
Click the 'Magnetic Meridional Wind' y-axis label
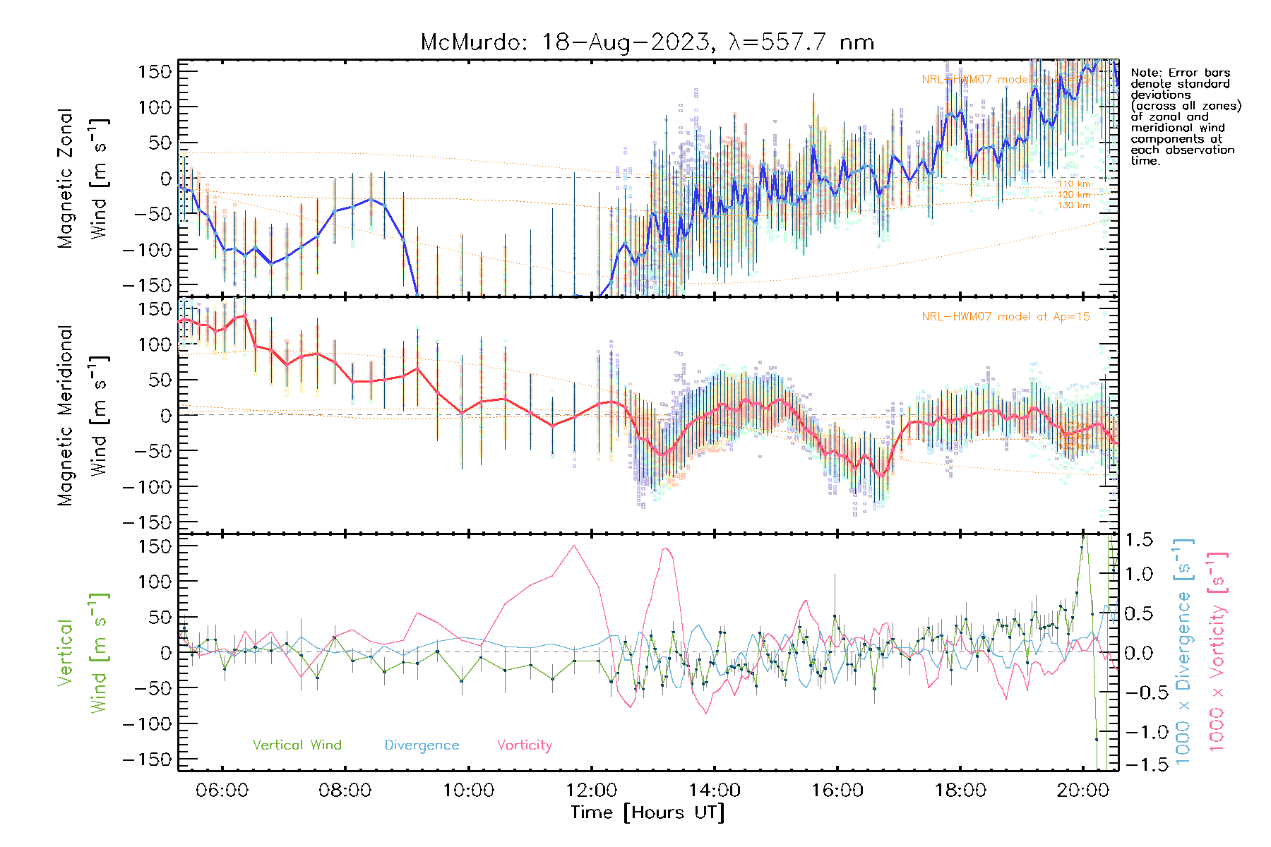82,415
